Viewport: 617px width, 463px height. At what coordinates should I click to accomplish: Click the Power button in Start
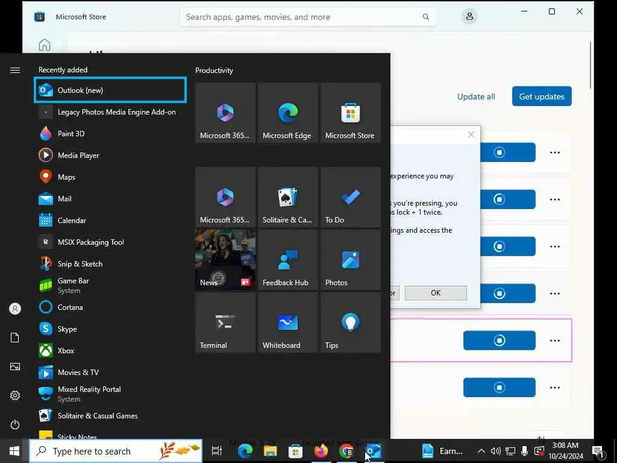click(x=15, y=424)
